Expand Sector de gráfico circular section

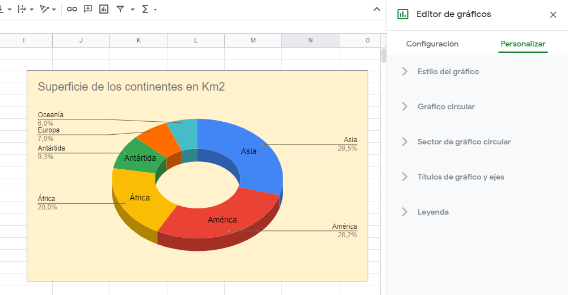(464, 142)
